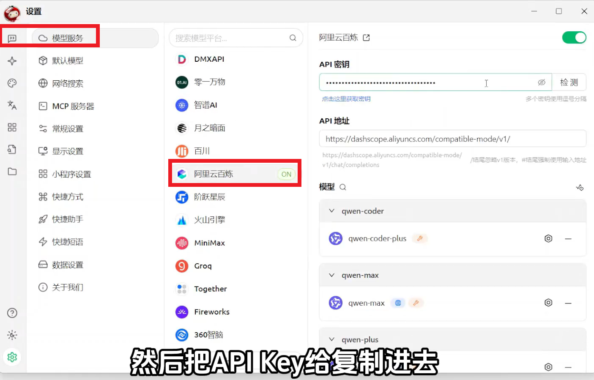The height and width of the screenshot is (380, 594).
Task: Select 火山引擎 provider in list
Action: tap(235, 220)
